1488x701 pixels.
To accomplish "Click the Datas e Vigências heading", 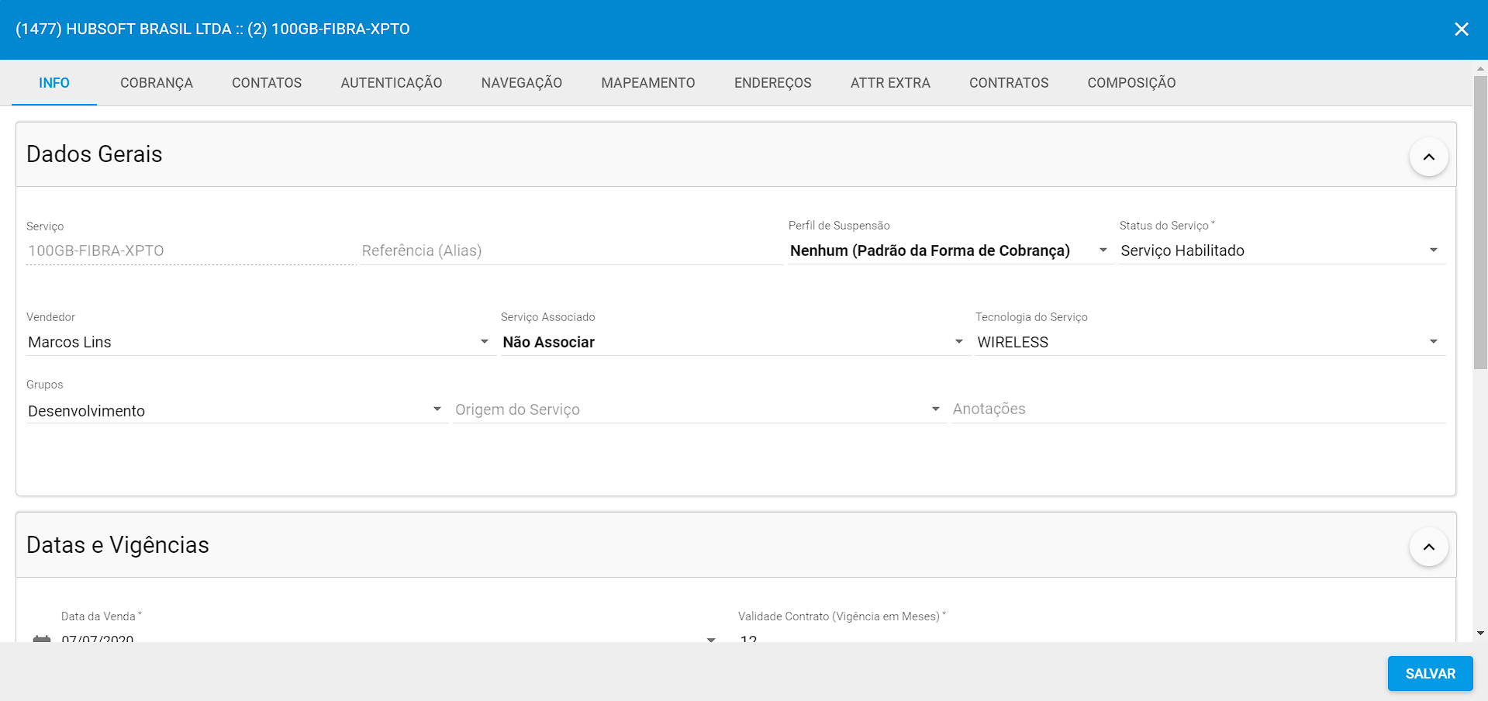I will click(x=118, y=545).
